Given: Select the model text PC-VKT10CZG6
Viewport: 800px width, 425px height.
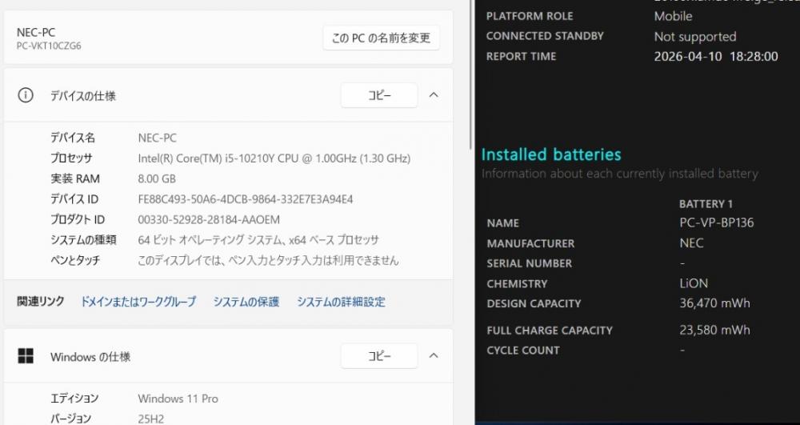Looking at the screenshot, I should point(49,46).
